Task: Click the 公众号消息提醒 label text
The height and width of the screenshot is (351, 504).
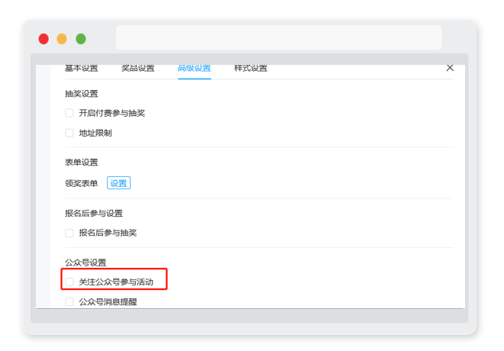Action: click(x=108, y=302)
